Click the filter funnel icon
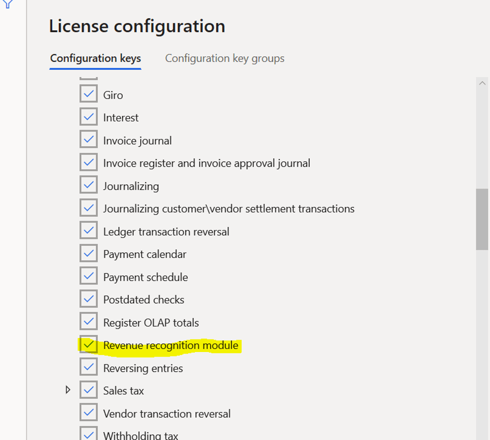This screenshot has height=440, width=490. [8, 4]
